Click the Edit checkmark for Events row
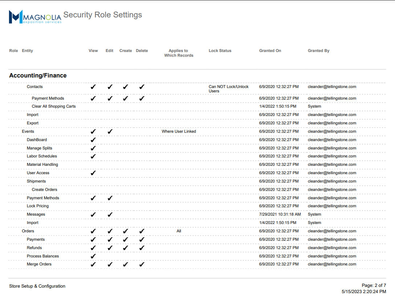Viewport: 395px width, 300px height. (110, 132)
